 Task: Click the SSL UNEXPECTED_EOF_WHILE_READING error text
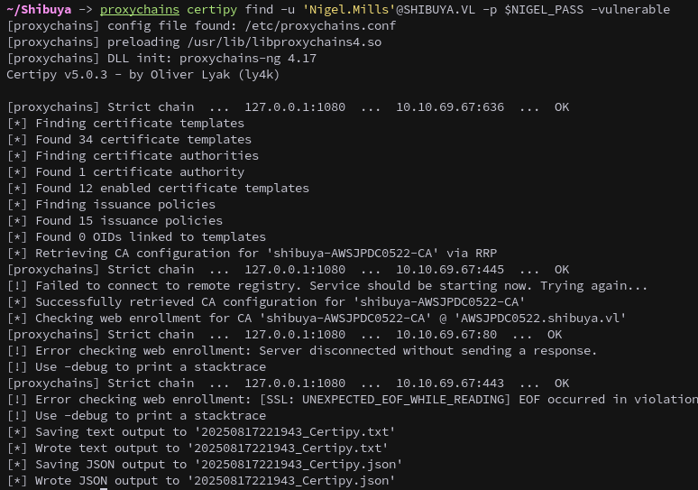coord(385,399)
